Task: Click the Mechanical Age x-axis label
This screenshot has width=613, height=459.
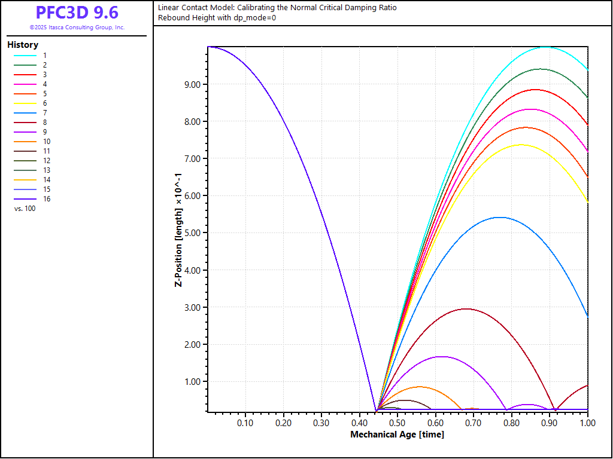Action: point(397,434)
